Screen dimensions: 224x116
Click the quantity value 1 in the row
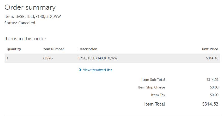8,58
